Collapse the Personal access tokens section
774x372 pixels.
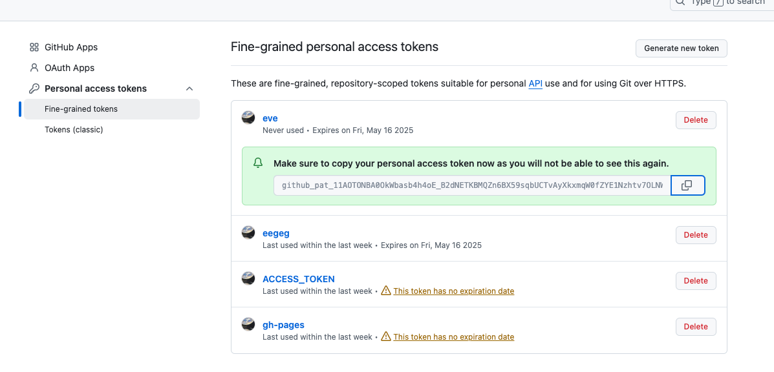pos(189,88)
